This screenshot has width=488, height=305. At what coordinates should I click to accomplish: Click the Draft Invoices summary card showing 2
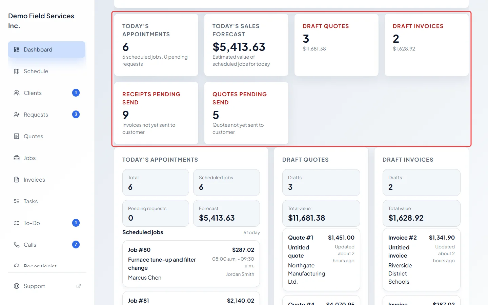point(427,45)
